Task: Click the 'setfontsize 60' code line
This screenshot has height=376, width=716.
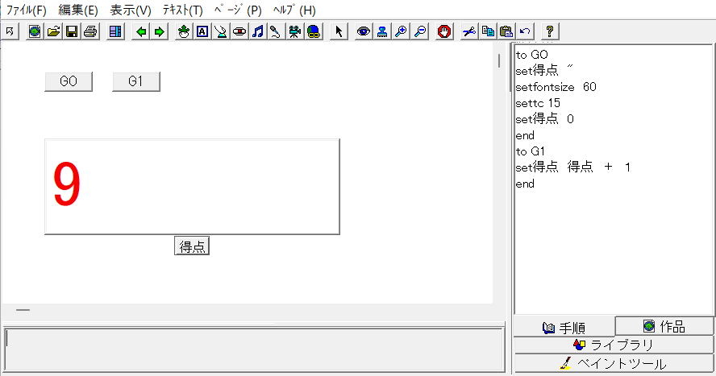Action: pyautogui.click(x=556, y=87)
